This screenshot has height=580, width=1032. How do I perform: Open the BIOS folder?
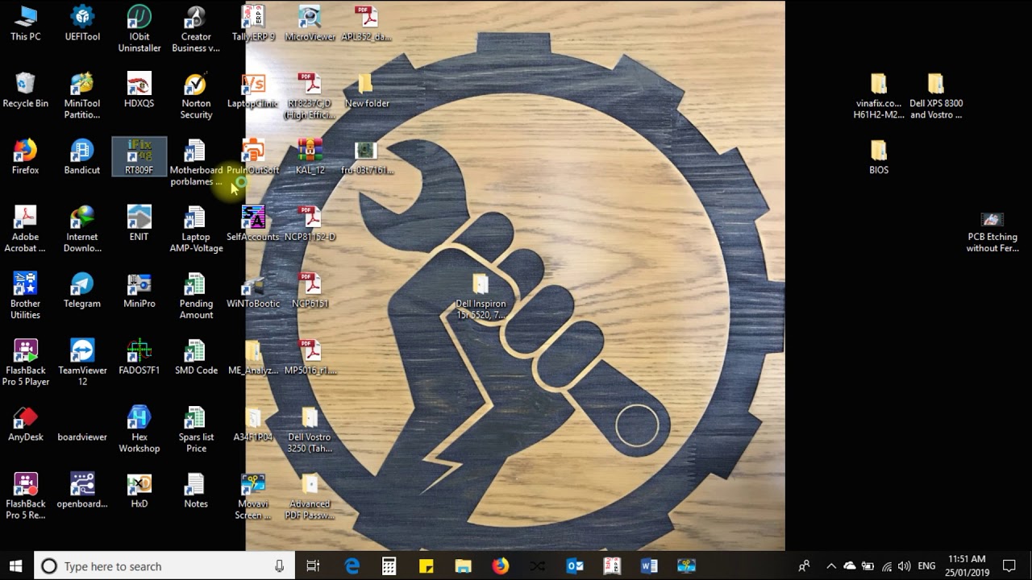coord(879,157)
